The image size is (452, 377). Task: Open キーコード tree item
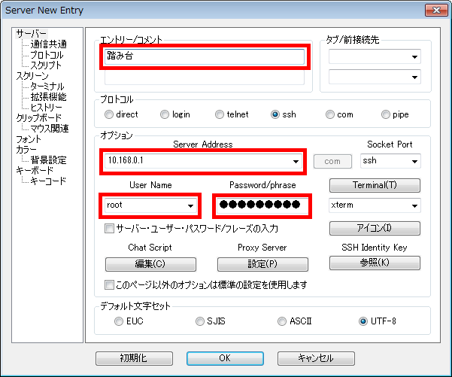point(48,181)
